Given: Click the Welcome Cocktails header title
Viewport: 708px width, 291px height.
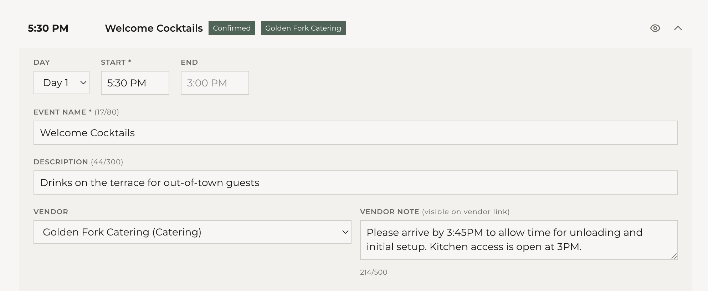Looking at the screenshot, I should [154, 28].
